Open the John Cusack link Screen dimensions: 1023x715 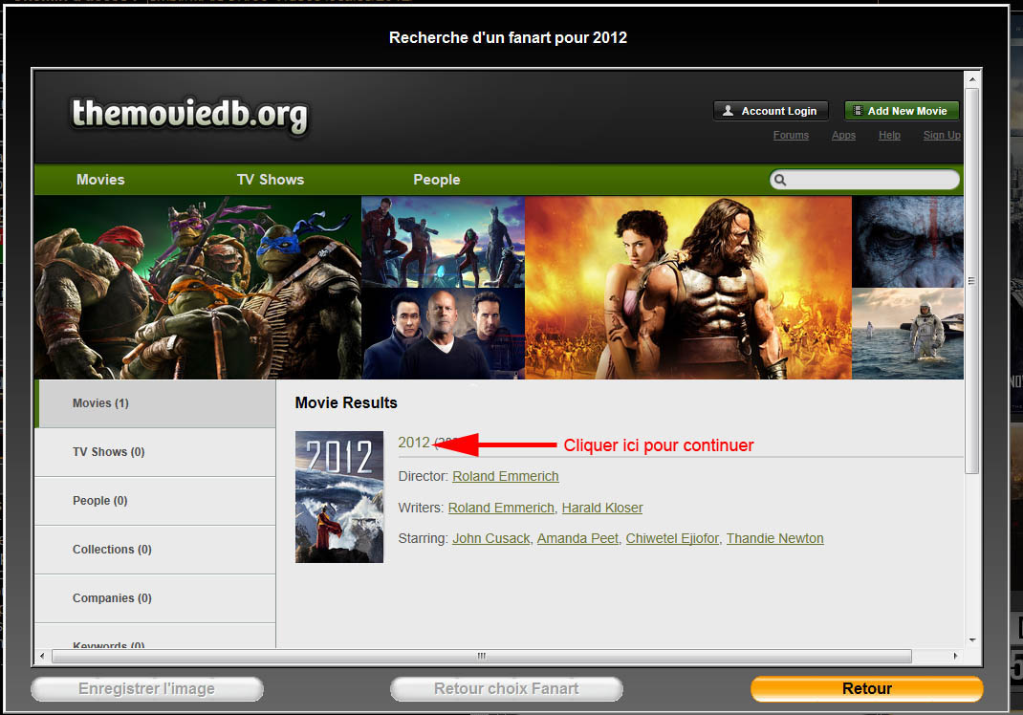click(491, 538)
